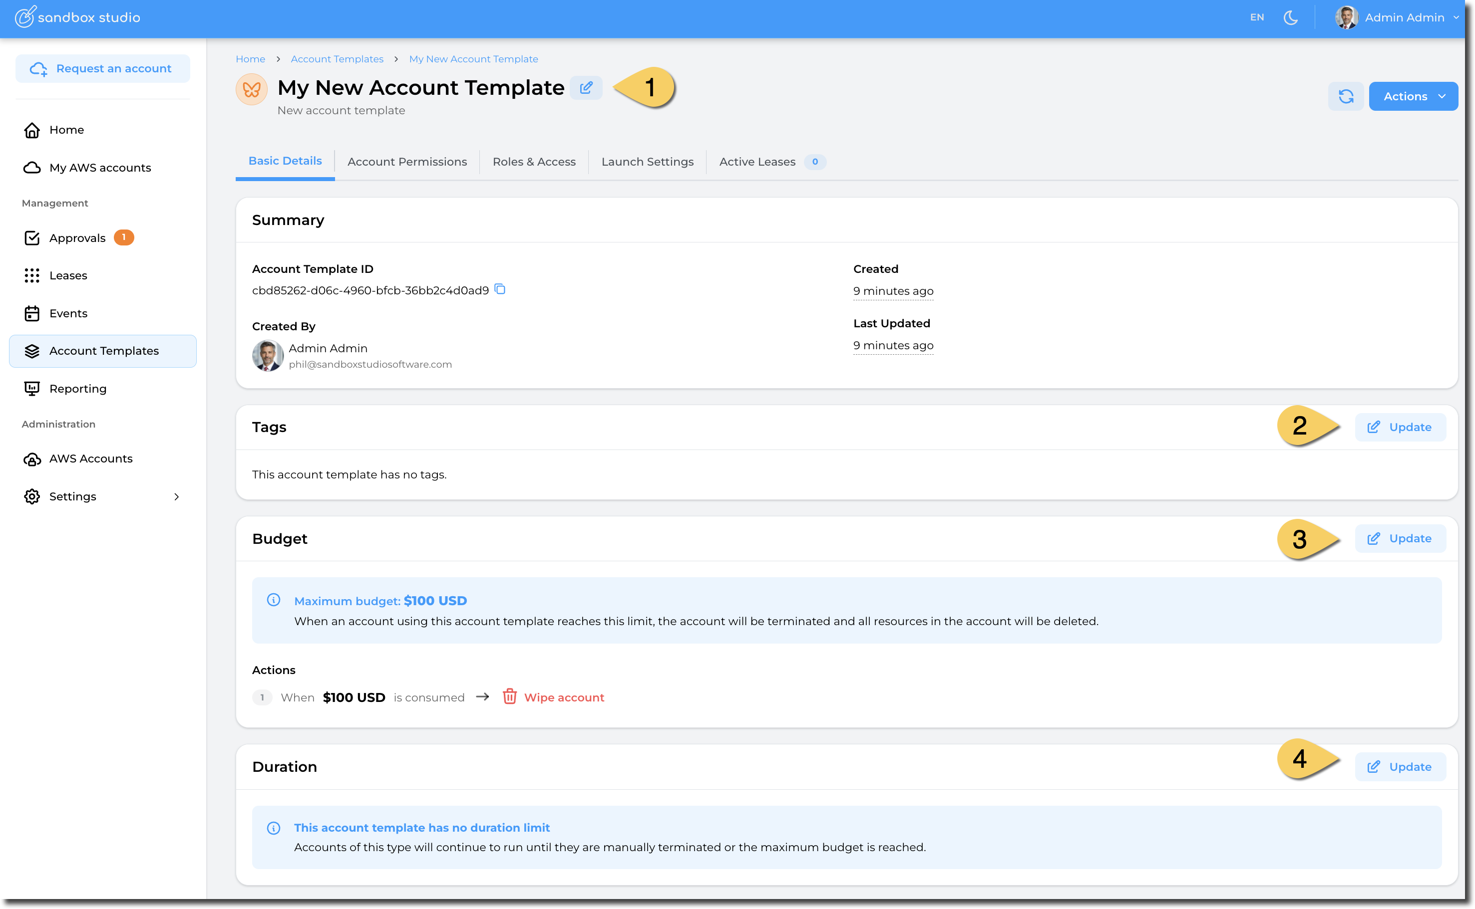Screen dimensions: 1475x909
Task: Click the butterfly template avatar icon
Action: tap(252, 90)
